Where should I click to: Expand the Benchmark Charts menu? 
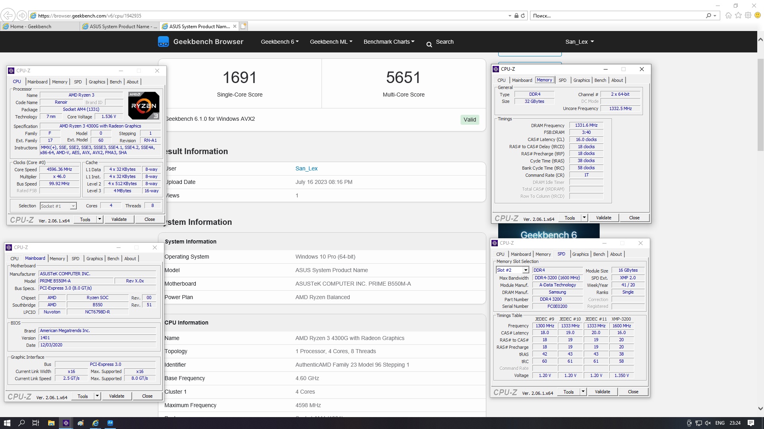tap(389, 42)
